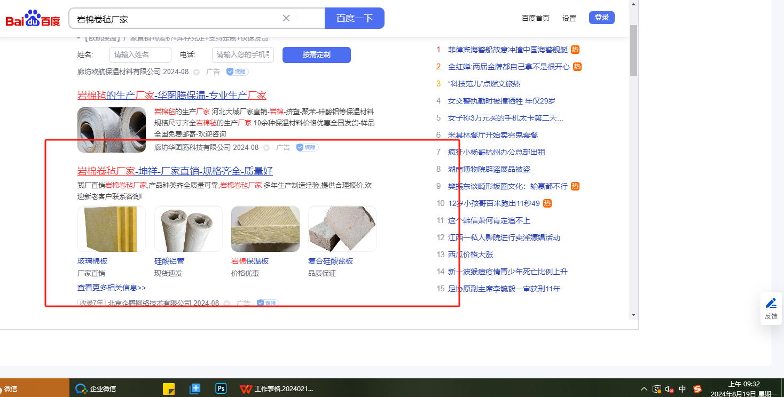Click the red-hot 热 tag on 全红婵 headline
This screenshot has width=784, height=397.
point(577,67)
